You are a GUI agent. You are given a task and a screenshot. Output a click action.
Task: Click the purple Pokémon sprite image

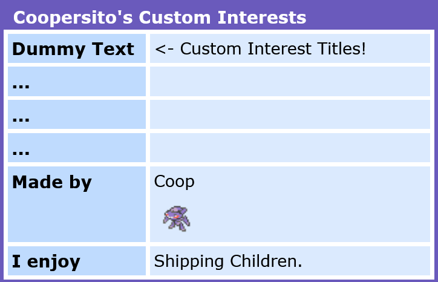(x=177, y=218)
